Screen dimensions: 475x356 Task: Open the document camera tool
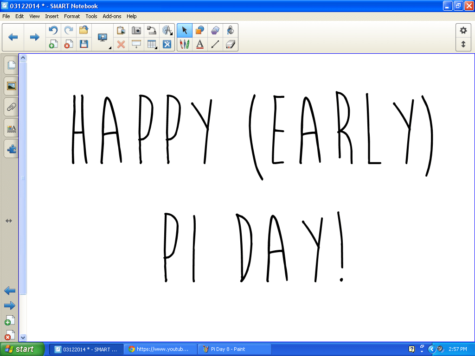click(152, 30)
